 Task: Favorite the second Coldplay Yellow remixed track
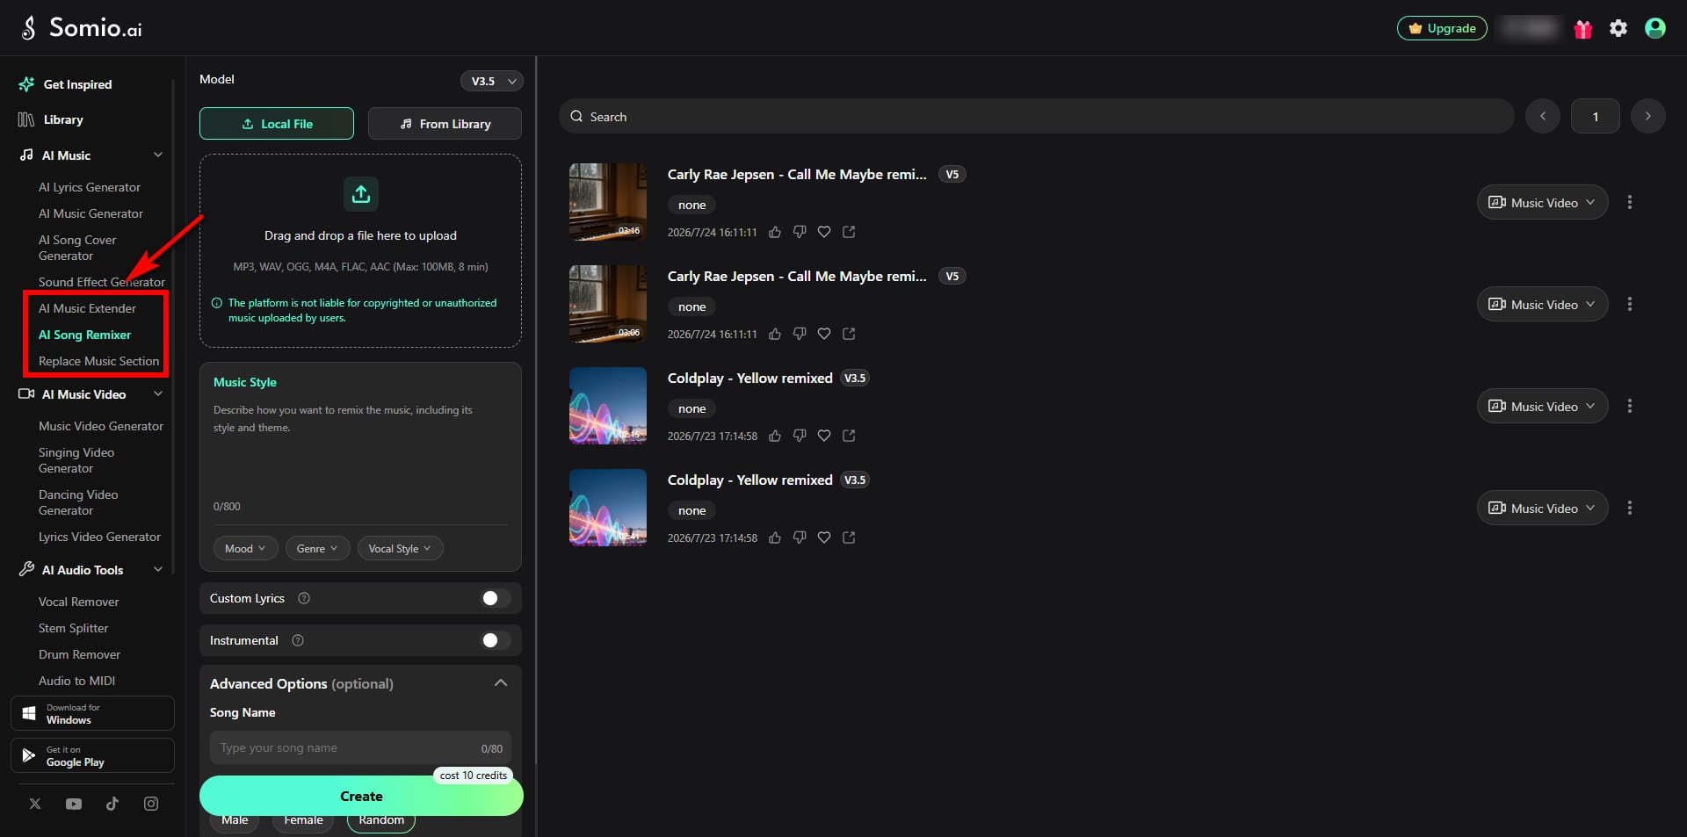tap(824, 538)
